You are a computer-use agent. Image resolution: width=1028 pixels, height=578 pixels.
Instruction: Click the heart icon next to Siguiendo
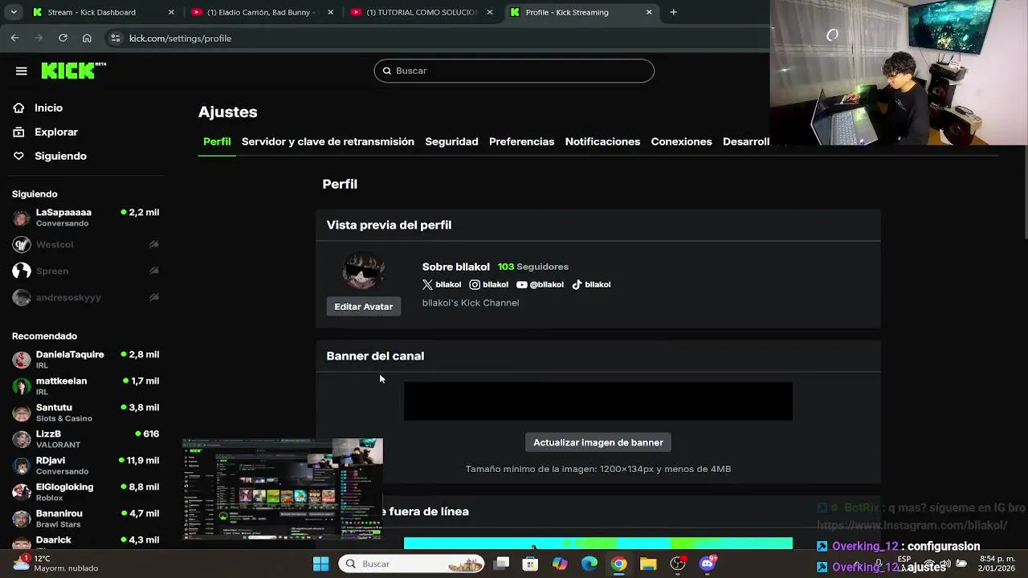18,156
